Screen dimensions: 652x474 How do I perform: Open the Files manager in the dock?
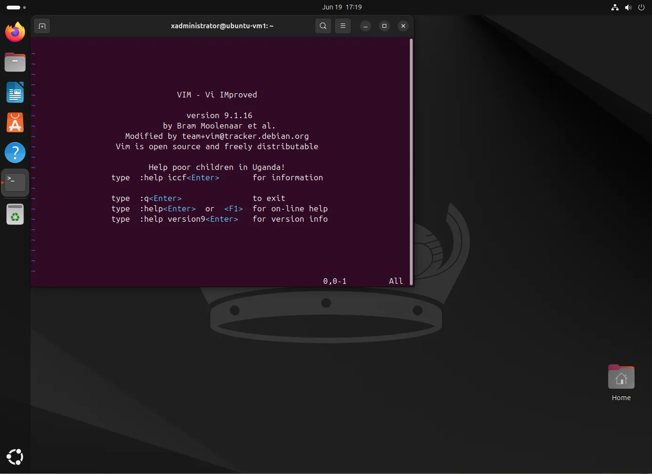[x=15, y=62]
